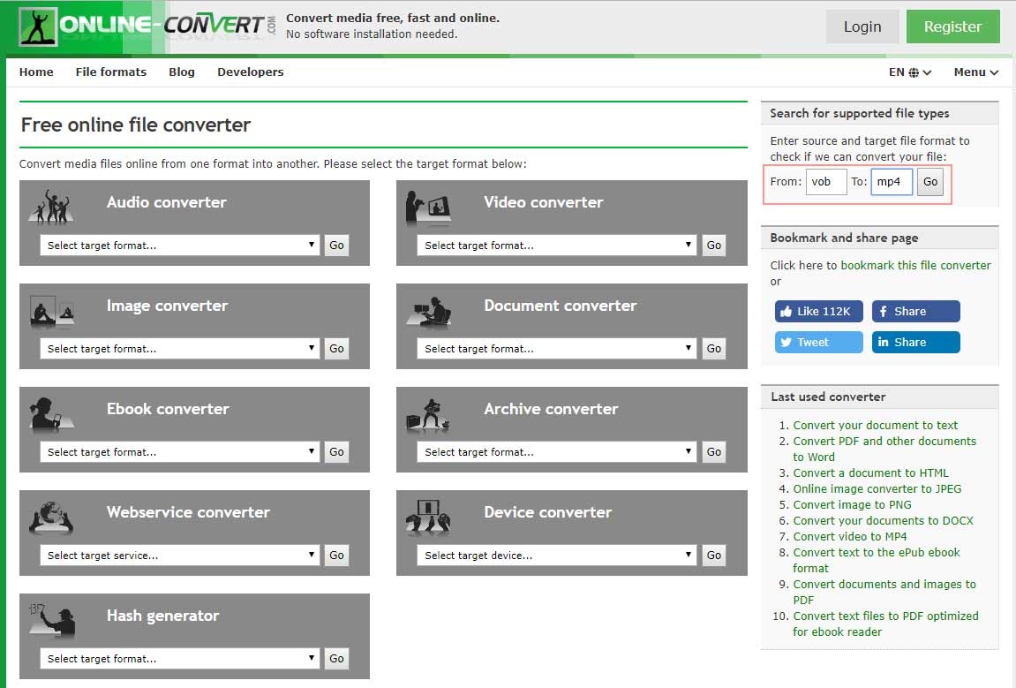Click the Hash generator icon
Screen dimensions: 1016x688
(x=52, y=621)
